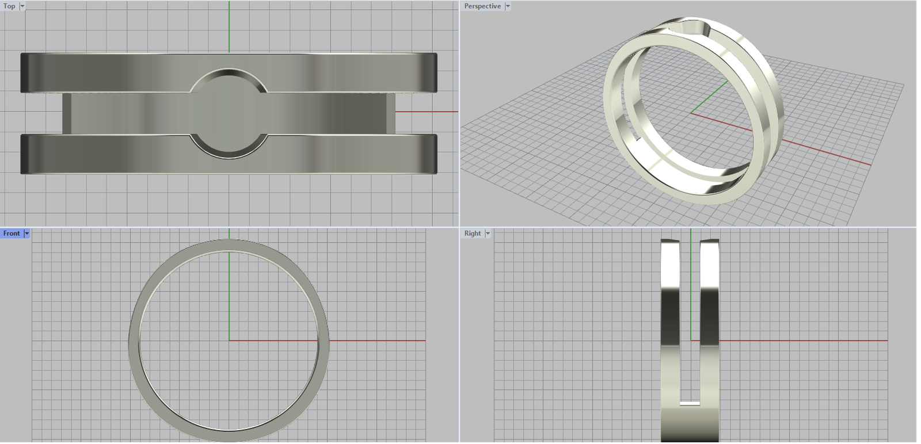Click the highlighted Front viewport title
Image resolution: width=921 pixels, height=444 pixels.
tap(12, 234)
